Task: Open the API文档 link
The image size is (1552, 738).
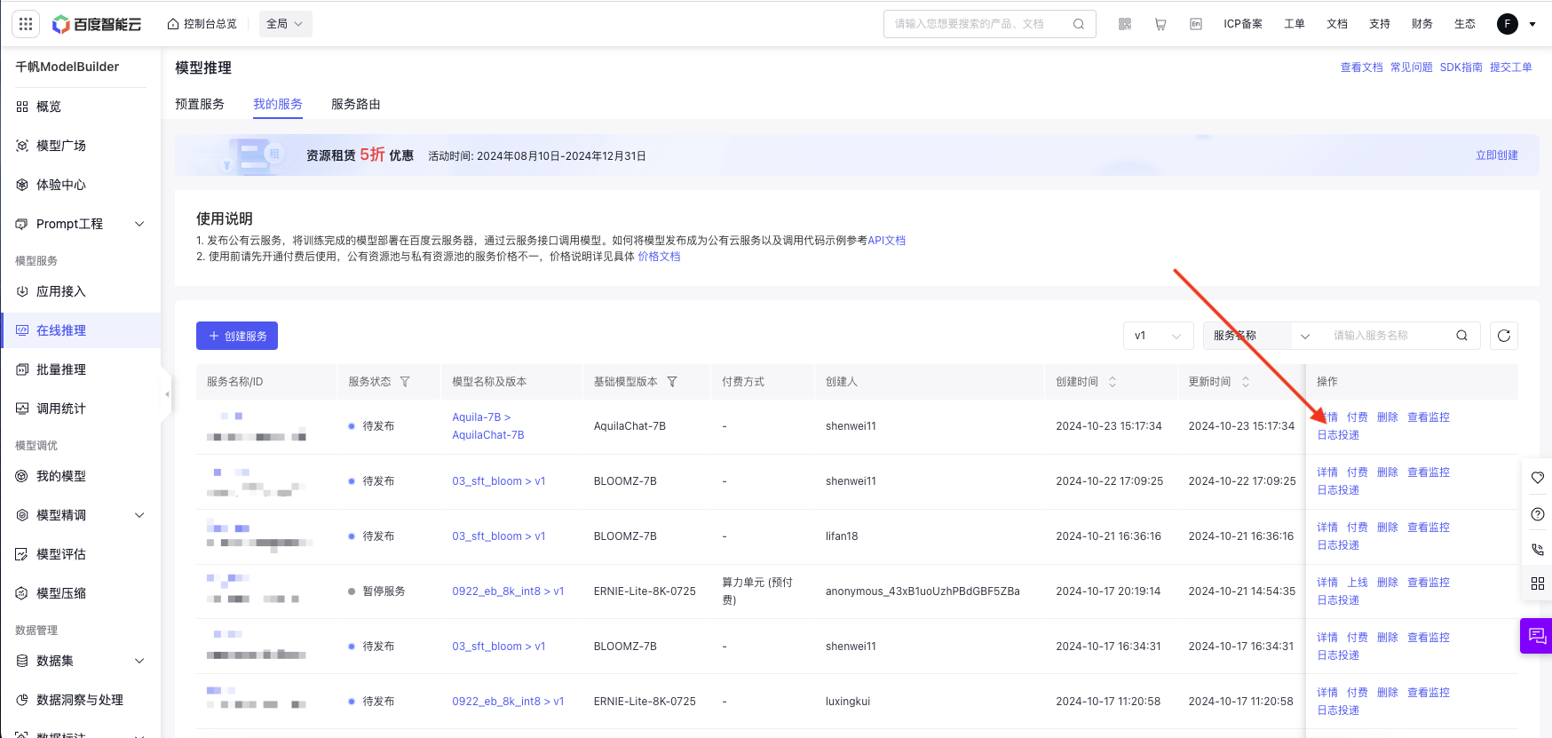Action: click(x=887, y=241)
